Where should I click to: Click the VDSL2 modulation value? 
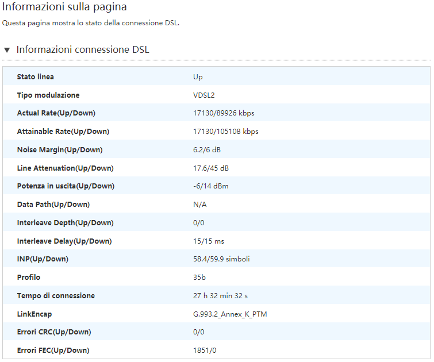pyautogui.click(x=204, y=95)
